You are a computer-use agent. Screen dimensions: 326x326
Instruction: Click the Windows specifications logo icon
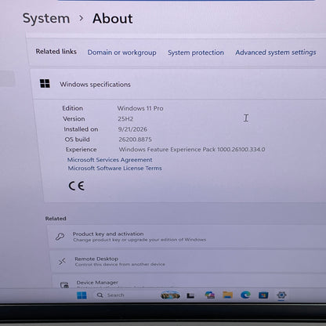click(x=45, y=84)
